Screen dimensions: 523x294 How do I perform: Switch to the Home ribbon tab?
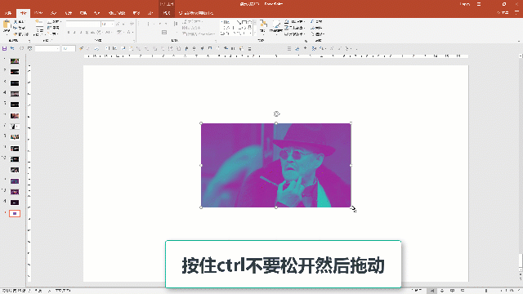[23, 13]
